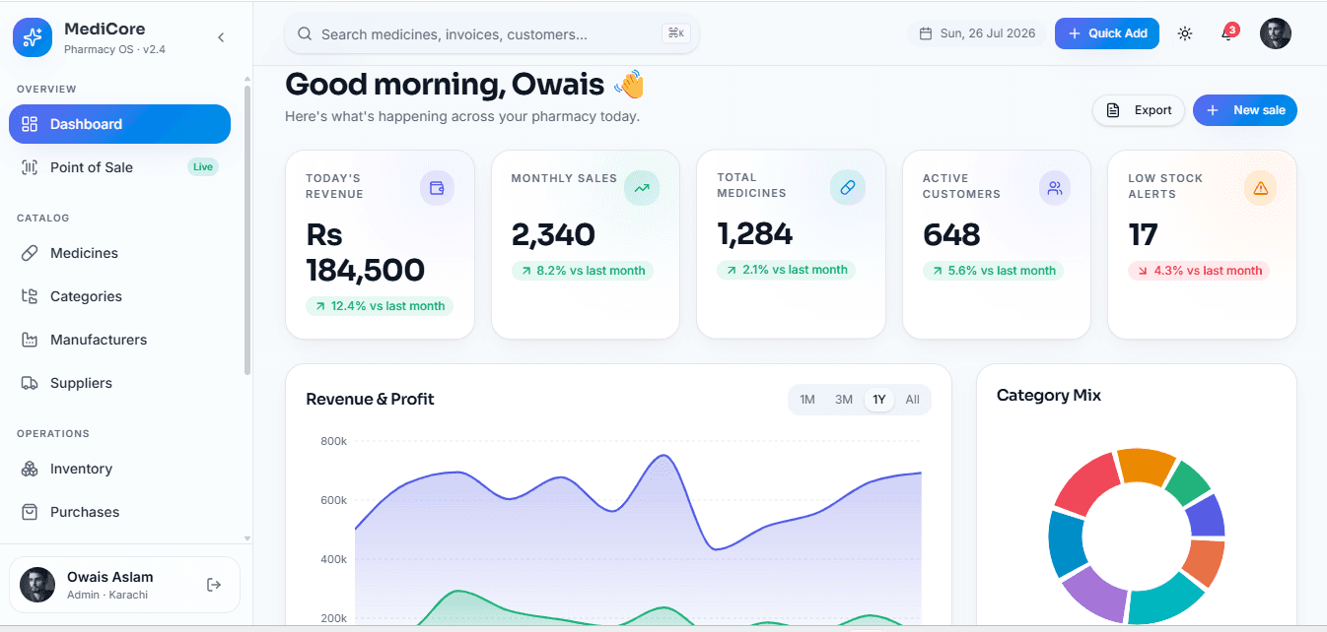Click the logout icon beside Owais Aslam
This screenshot has width=1327, height=632.
(x=214, y=585)
